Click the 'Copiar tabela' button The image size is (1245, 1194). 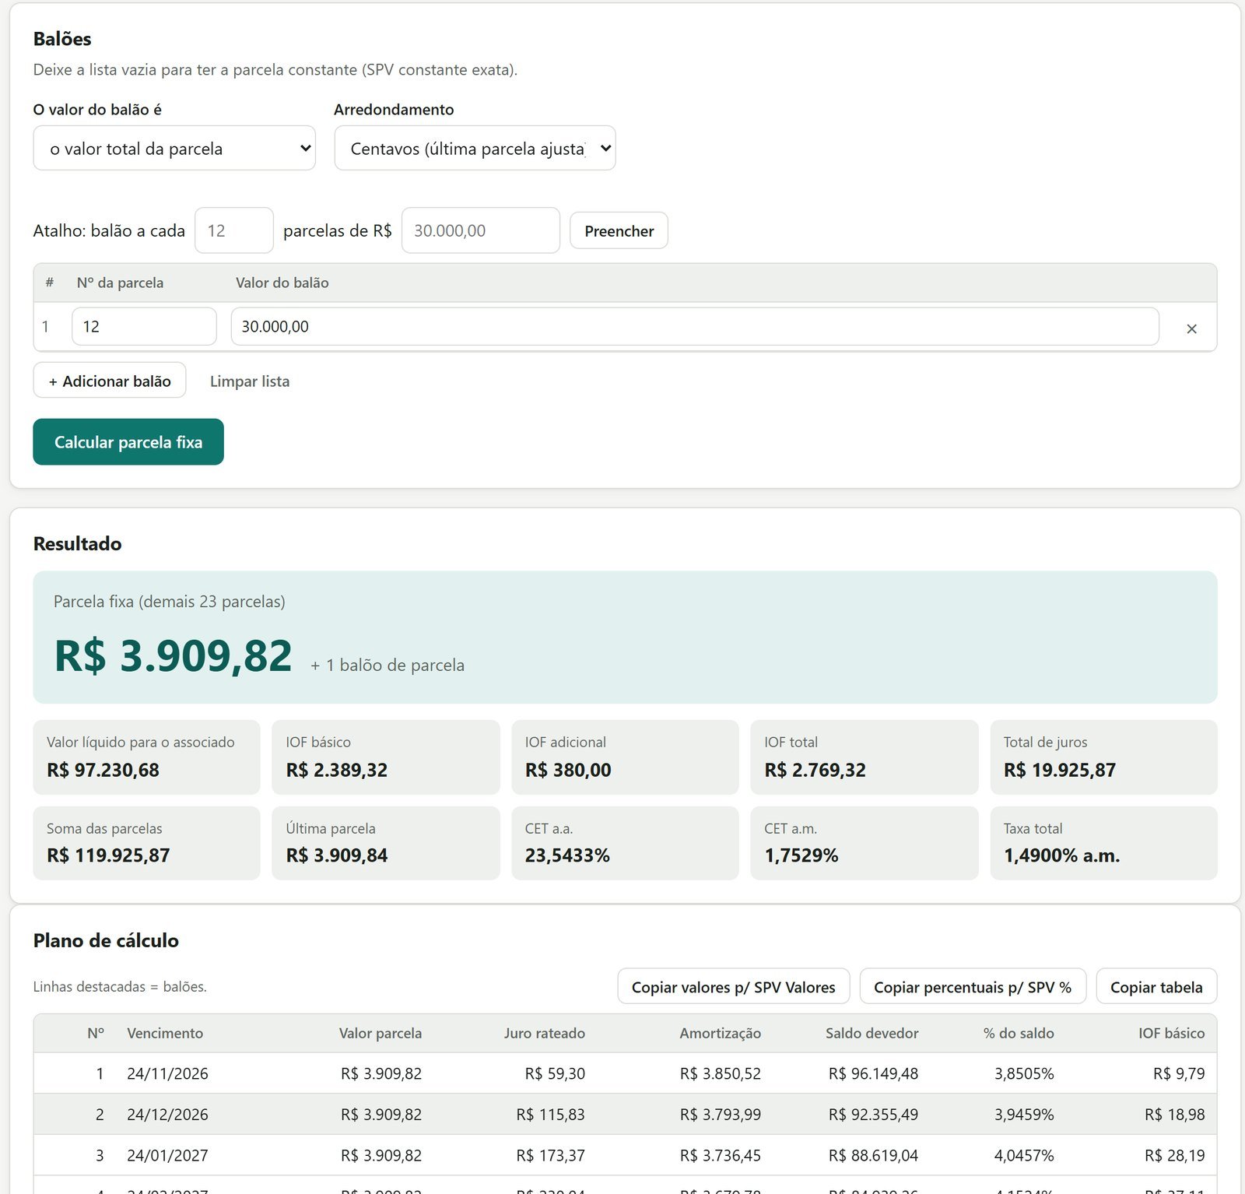click(x=1156, y=987)
